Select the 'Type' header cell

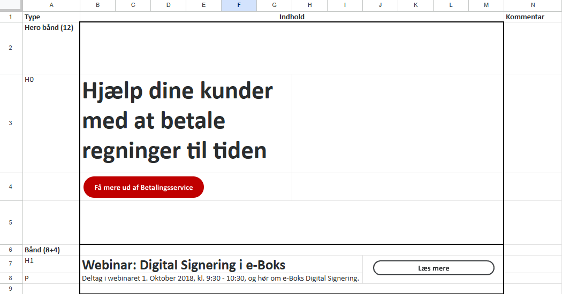(x=51, y=17)
